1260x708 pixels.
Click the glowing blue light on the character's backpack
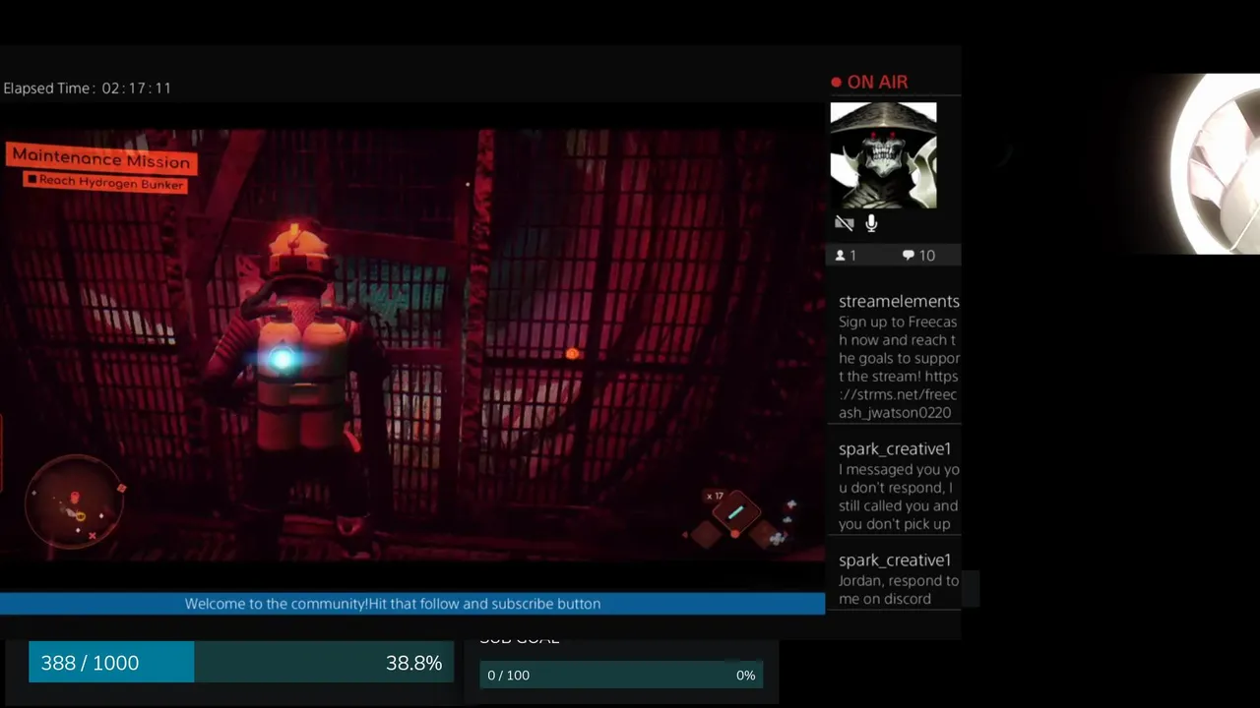[x=282, y=360]
